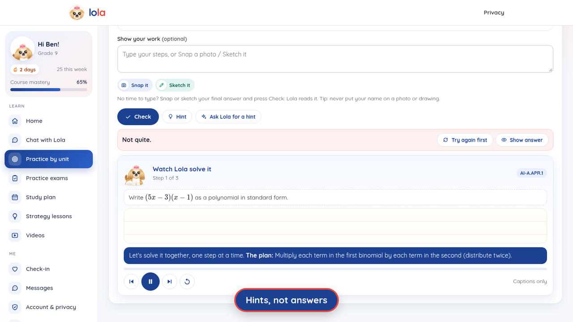Open Check-in page
This screenshot has height=322, width=573.
(x=49, y=269)
